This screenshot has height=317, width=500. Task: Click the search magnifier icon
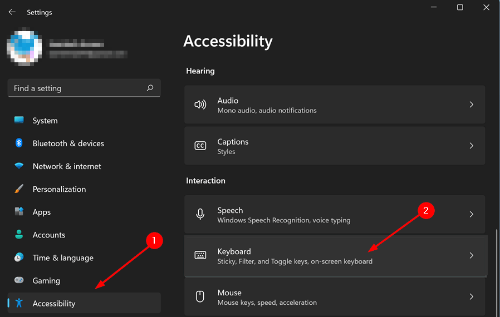point(150,88)
